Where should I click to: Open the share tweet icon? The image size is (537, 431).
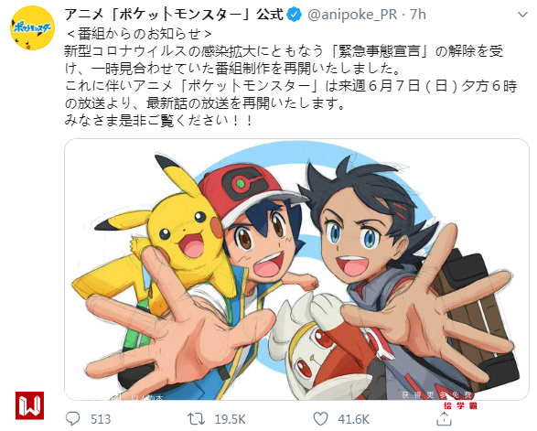tap(445, 419)
